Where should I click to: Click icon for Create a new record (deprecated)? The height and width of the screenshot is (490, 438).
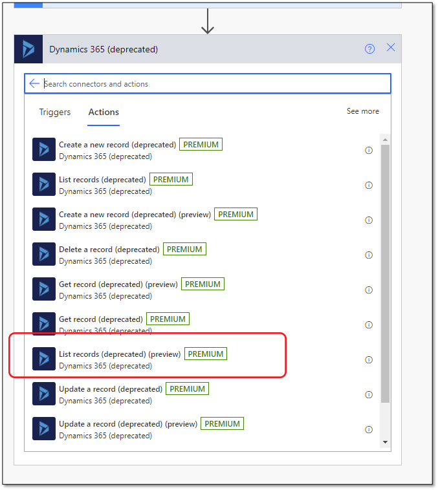tap(44, 149)
